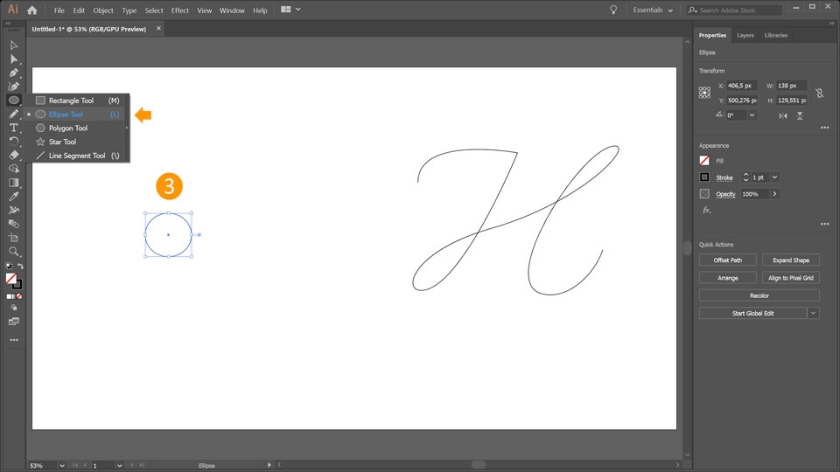Click the X position field
840x472 pixels.
[x=741, y=86]
